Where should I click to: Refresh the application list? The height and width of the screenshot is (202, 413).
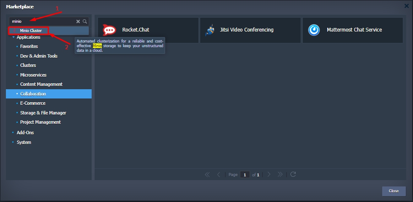tap(293, 175)
